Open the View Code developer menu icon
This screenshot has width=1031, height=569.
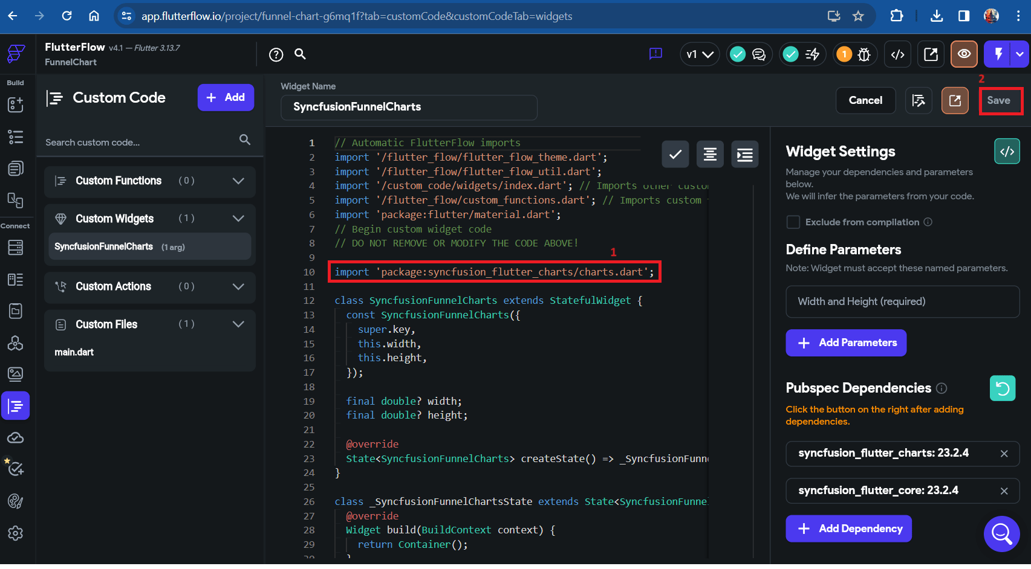click(898, 54)
